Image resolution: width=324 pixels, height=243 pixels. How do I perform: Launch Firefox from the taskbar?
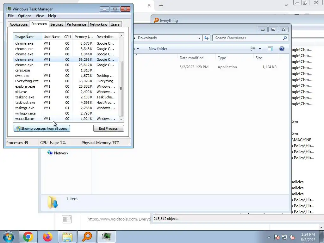point(48,237)
